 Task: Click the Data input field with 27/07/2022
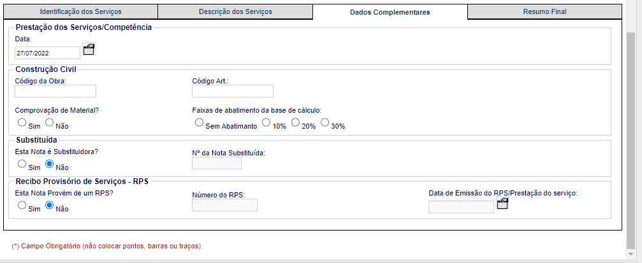pos(47,53)
